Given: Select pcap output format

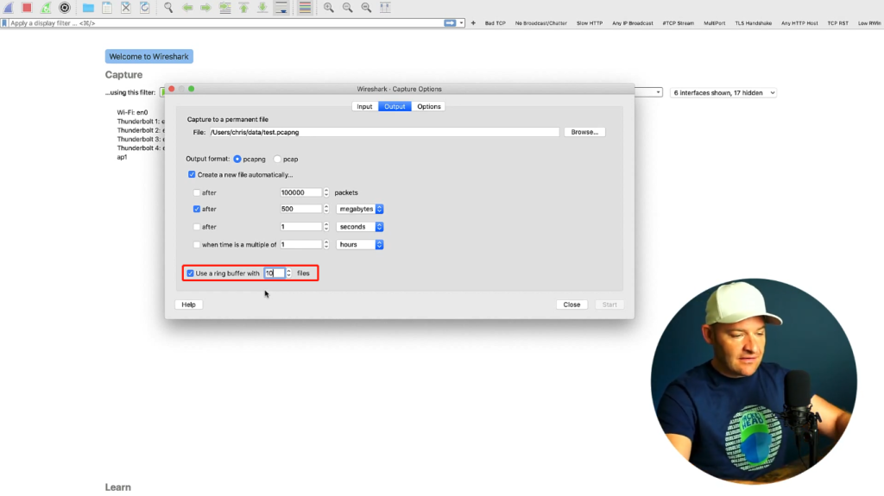Looking at the screenshot, I should [277, 159].
